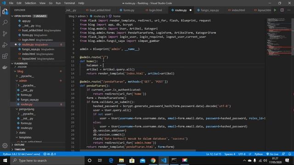Open the Explorer view in activity bar
Screen dimensions: 294x165
click(x=5, y=11)
